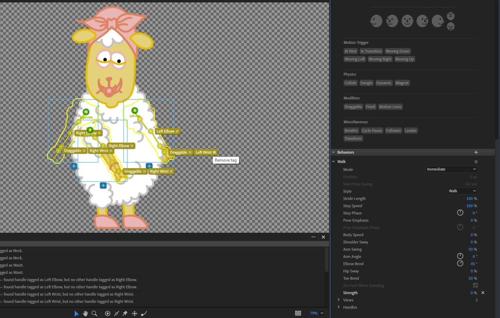The width and height of the screenshot is (500, 318).
Task: Reset Strength with the X icon
Action: [483, 293]
